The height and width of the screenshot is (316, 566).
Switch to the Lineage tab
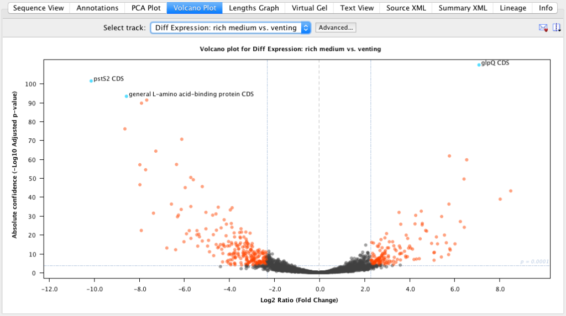pyautogui.click(x=513, y=8)
